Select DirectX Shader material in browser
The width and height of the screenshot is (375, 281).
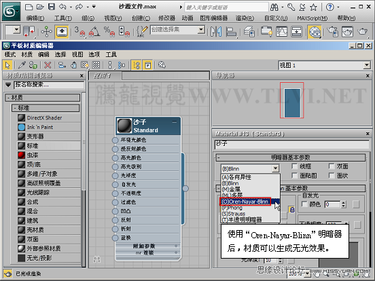point(49,118)
